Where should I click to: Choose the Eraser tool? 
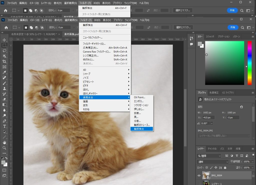(4, 99)
